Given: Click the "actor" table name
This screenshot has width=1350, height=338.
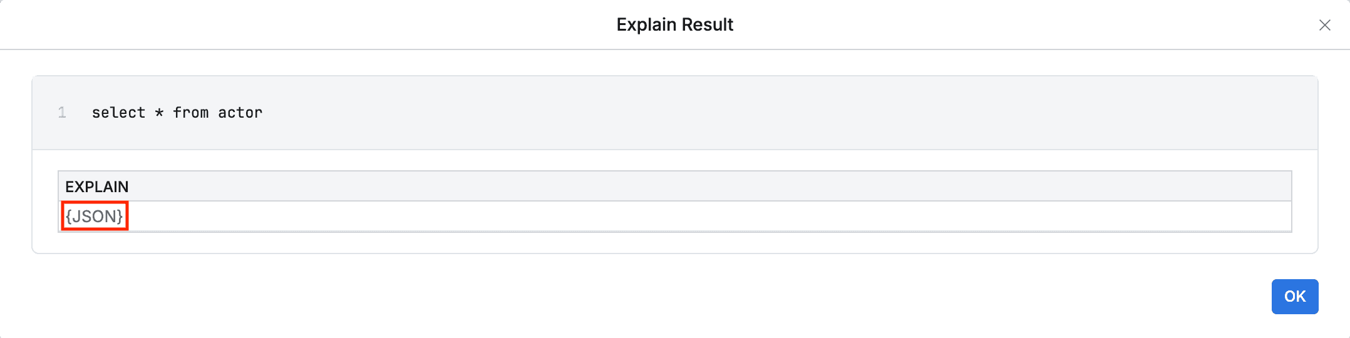Looking at the screenshot, I should coord(240,113).
